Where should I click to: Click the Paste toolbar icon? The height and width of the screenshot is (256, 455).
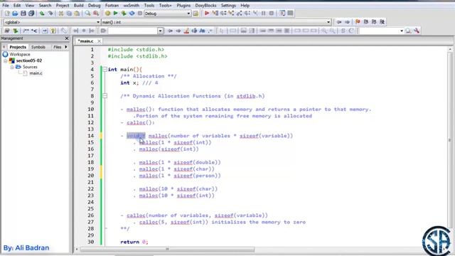point(77,14)
